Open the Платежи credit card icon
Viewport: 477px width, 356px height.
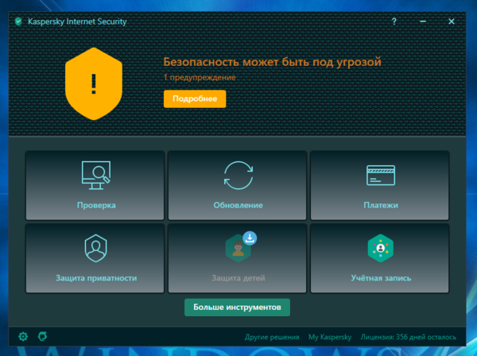pos(381,176)
